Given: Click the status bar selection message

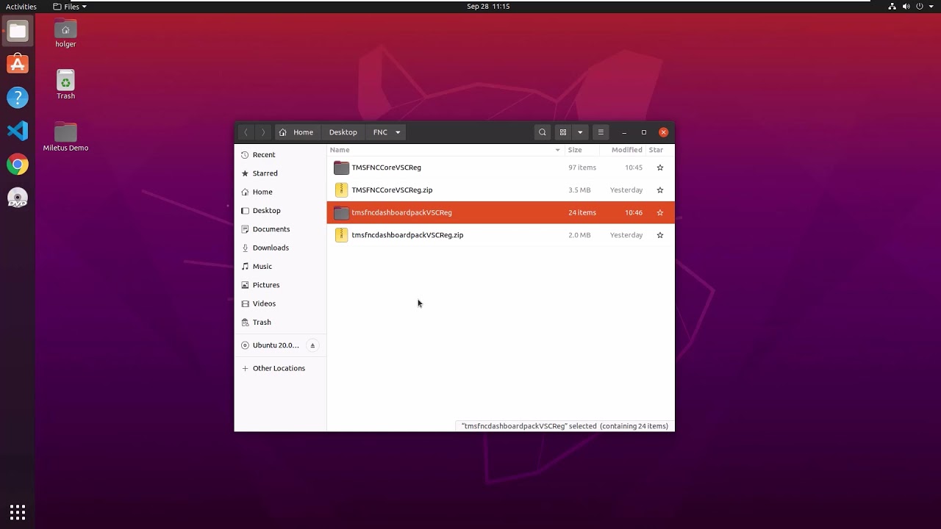Looking at the screenshot, I should click(x=565, y=426).
